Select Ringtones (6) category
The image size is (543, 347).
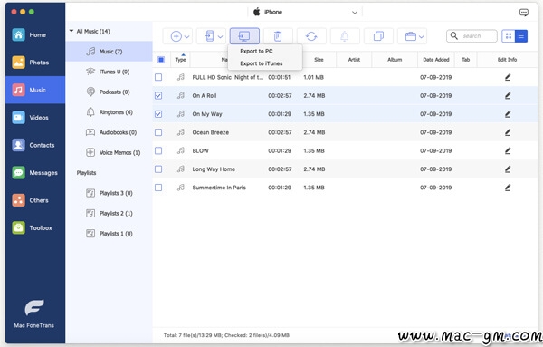[x=110, y=112]
